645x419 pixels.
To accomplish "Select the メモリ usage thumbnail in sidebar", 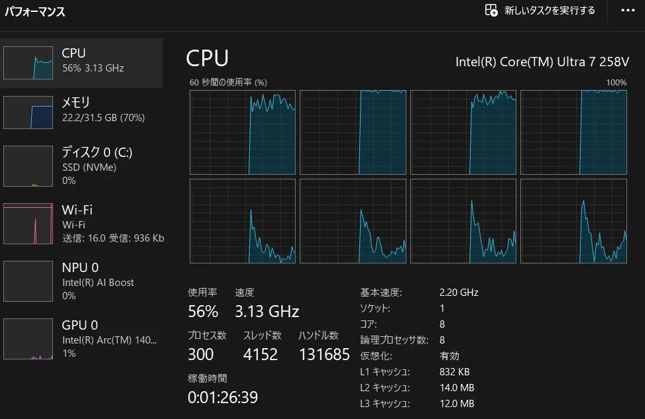I will [29, 113].
